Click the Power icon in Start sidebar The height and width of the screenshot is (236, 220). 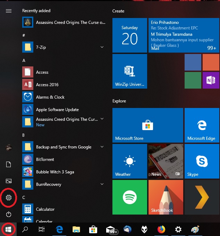[9, 214]
